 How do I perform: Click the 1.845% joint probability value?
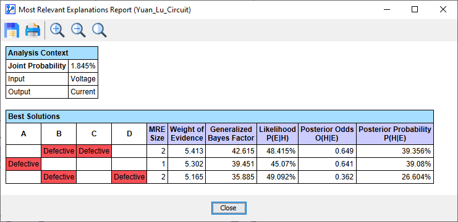pos(83,66)
